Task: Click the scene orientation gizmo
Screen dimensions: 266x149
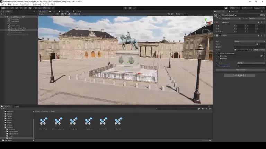Action: point(206,22)
